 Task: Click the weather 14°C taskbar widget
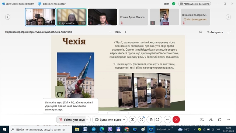click(x=184, y=129)
